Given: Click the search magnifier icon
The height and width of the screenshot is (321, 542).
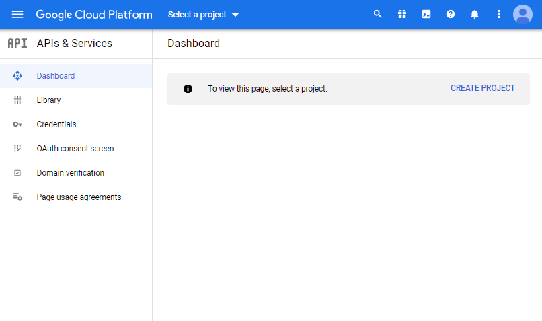Looking at the screenshot, I should 377,14.
